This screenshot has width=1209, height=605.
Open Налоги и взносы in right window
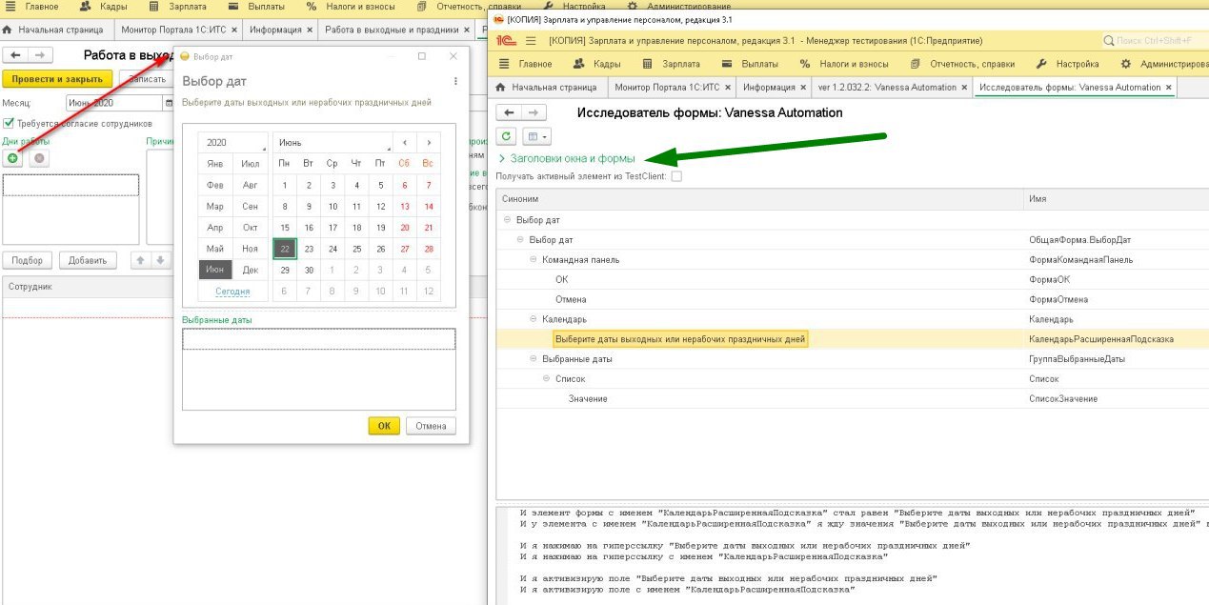point(844,64)
